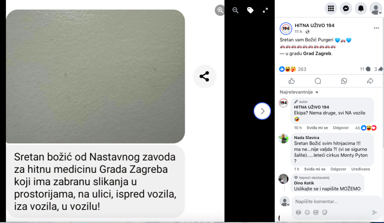This screenshot has width=384, height=223.
Task: Open the notifications bell
Action: pos(361,9)
